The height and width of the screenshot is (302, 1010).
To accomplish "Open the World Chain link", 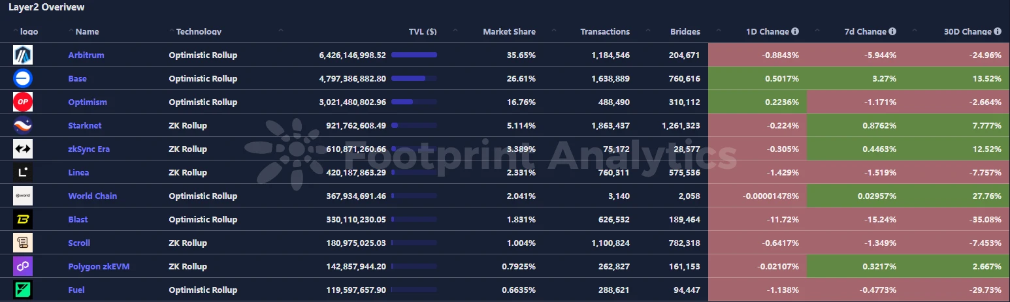I will coord(93,196).
